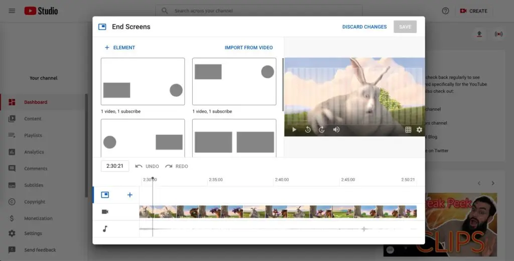This screenshot has width=514, height=261.
Task: Click the plus icon on end screen track
Action: 130,195
